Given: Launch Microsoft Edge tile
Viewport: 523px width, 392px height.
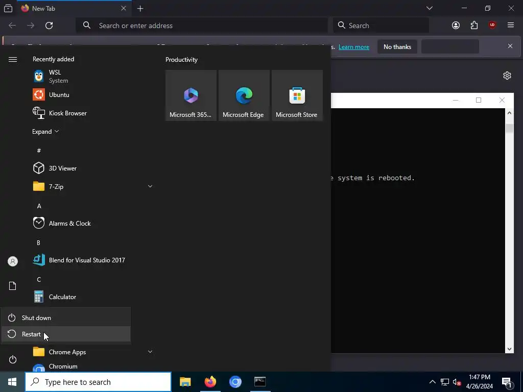Looking at the screenshot, I should tap(244, 95).
